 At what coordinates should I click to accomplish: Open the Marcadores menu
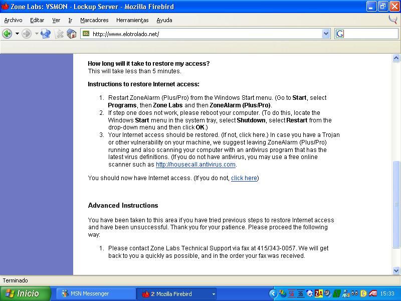(x=94, y=20)
